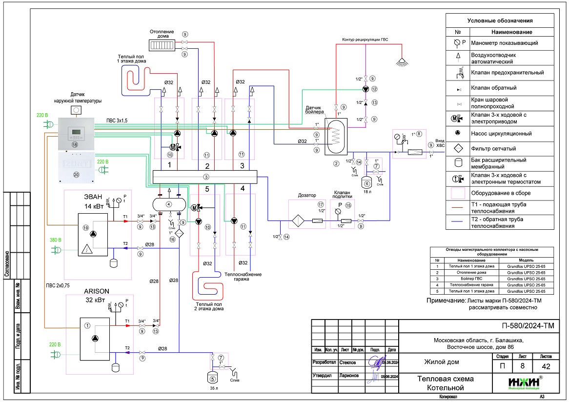569x402 pixels.
Task: Click the outdoor temperature sensor symbol
Action: click(77, 110)
